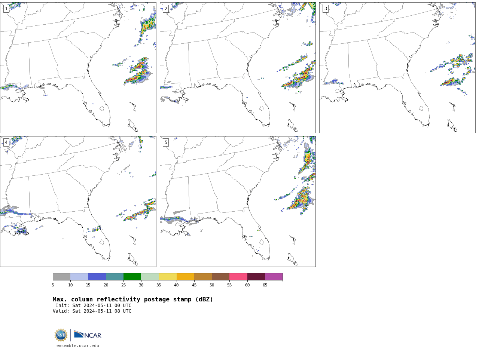Open ensemble member 3 reflectivity map

(397, 68)
